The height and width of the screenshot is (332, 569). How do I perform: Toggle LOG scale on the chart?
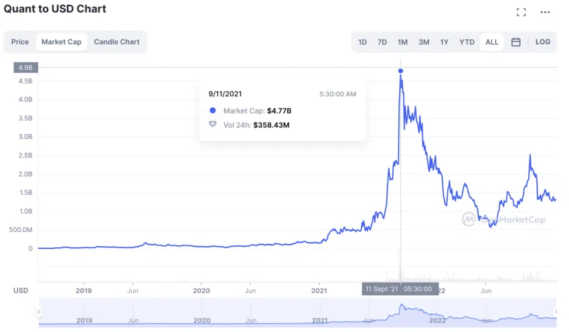pos(543,42)
